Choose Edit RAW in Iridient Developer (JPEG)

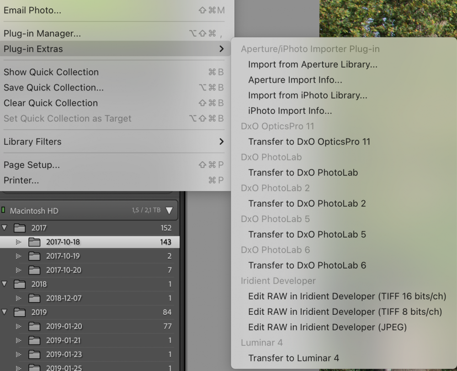point(327,327)
